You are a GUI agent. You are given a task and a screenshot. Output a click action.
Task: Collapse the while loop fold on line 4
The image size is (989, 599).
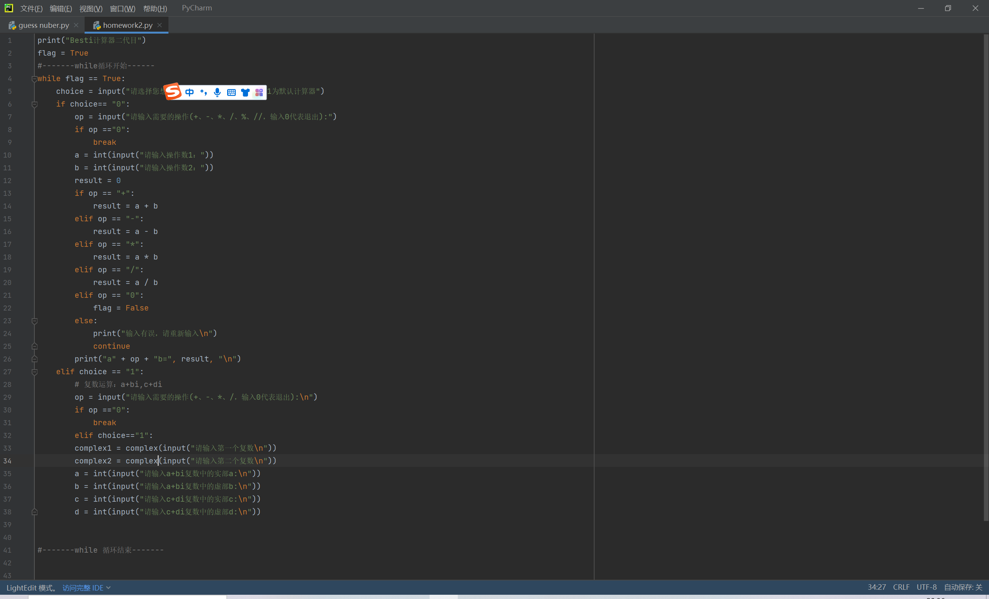click(34, 79)
